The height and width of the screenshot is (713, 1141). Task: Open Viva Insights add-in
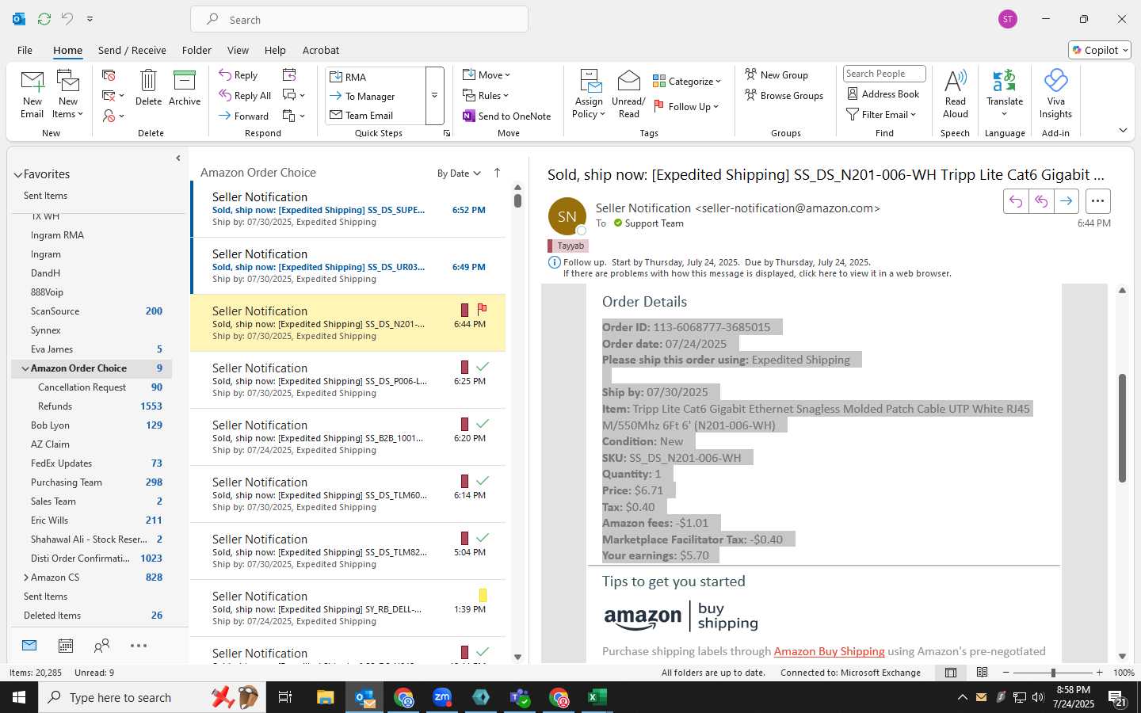pos(1055,93)
